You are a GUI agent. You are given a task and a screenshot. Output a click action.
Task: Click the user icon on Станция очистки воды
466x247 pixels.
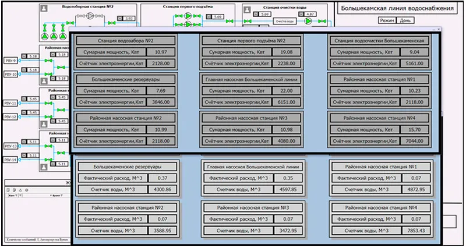pos(248,9)
